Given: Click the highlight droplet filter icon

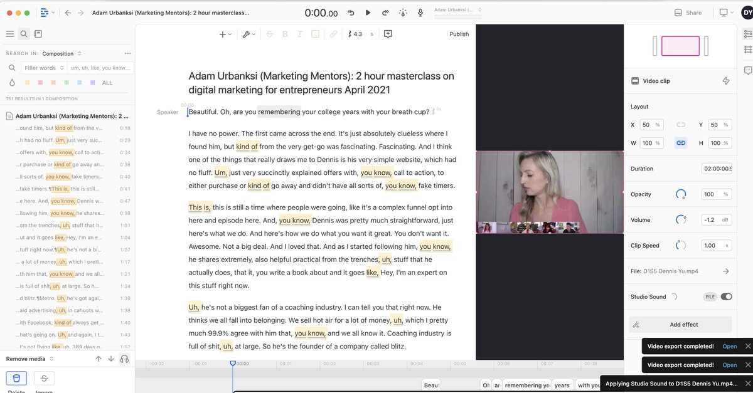Looking at the screenshot, I should (x=12, y=82).
